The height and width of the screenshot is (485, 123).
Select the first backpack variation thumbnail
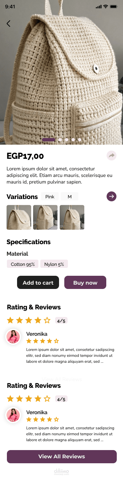pos(19,217)
